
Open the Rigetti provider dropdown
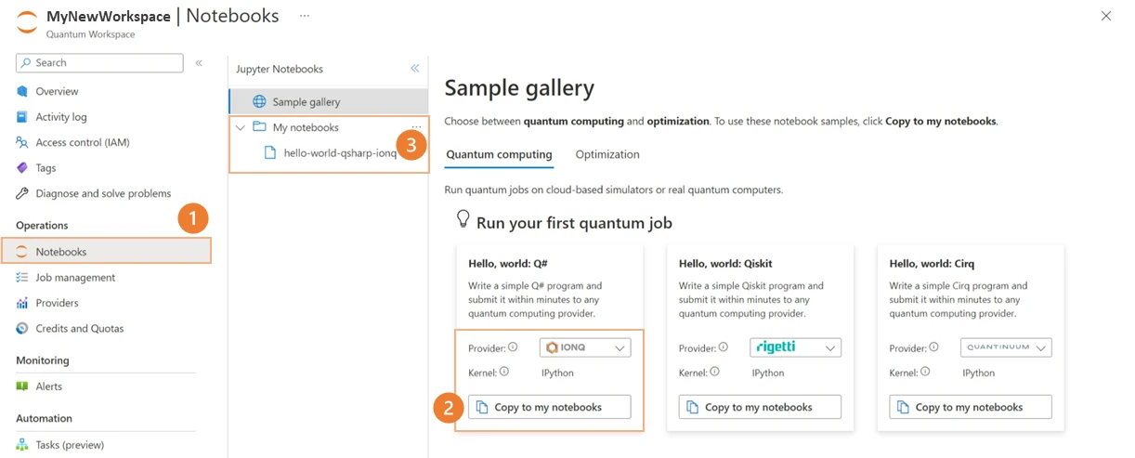click(x=795, y=347)
